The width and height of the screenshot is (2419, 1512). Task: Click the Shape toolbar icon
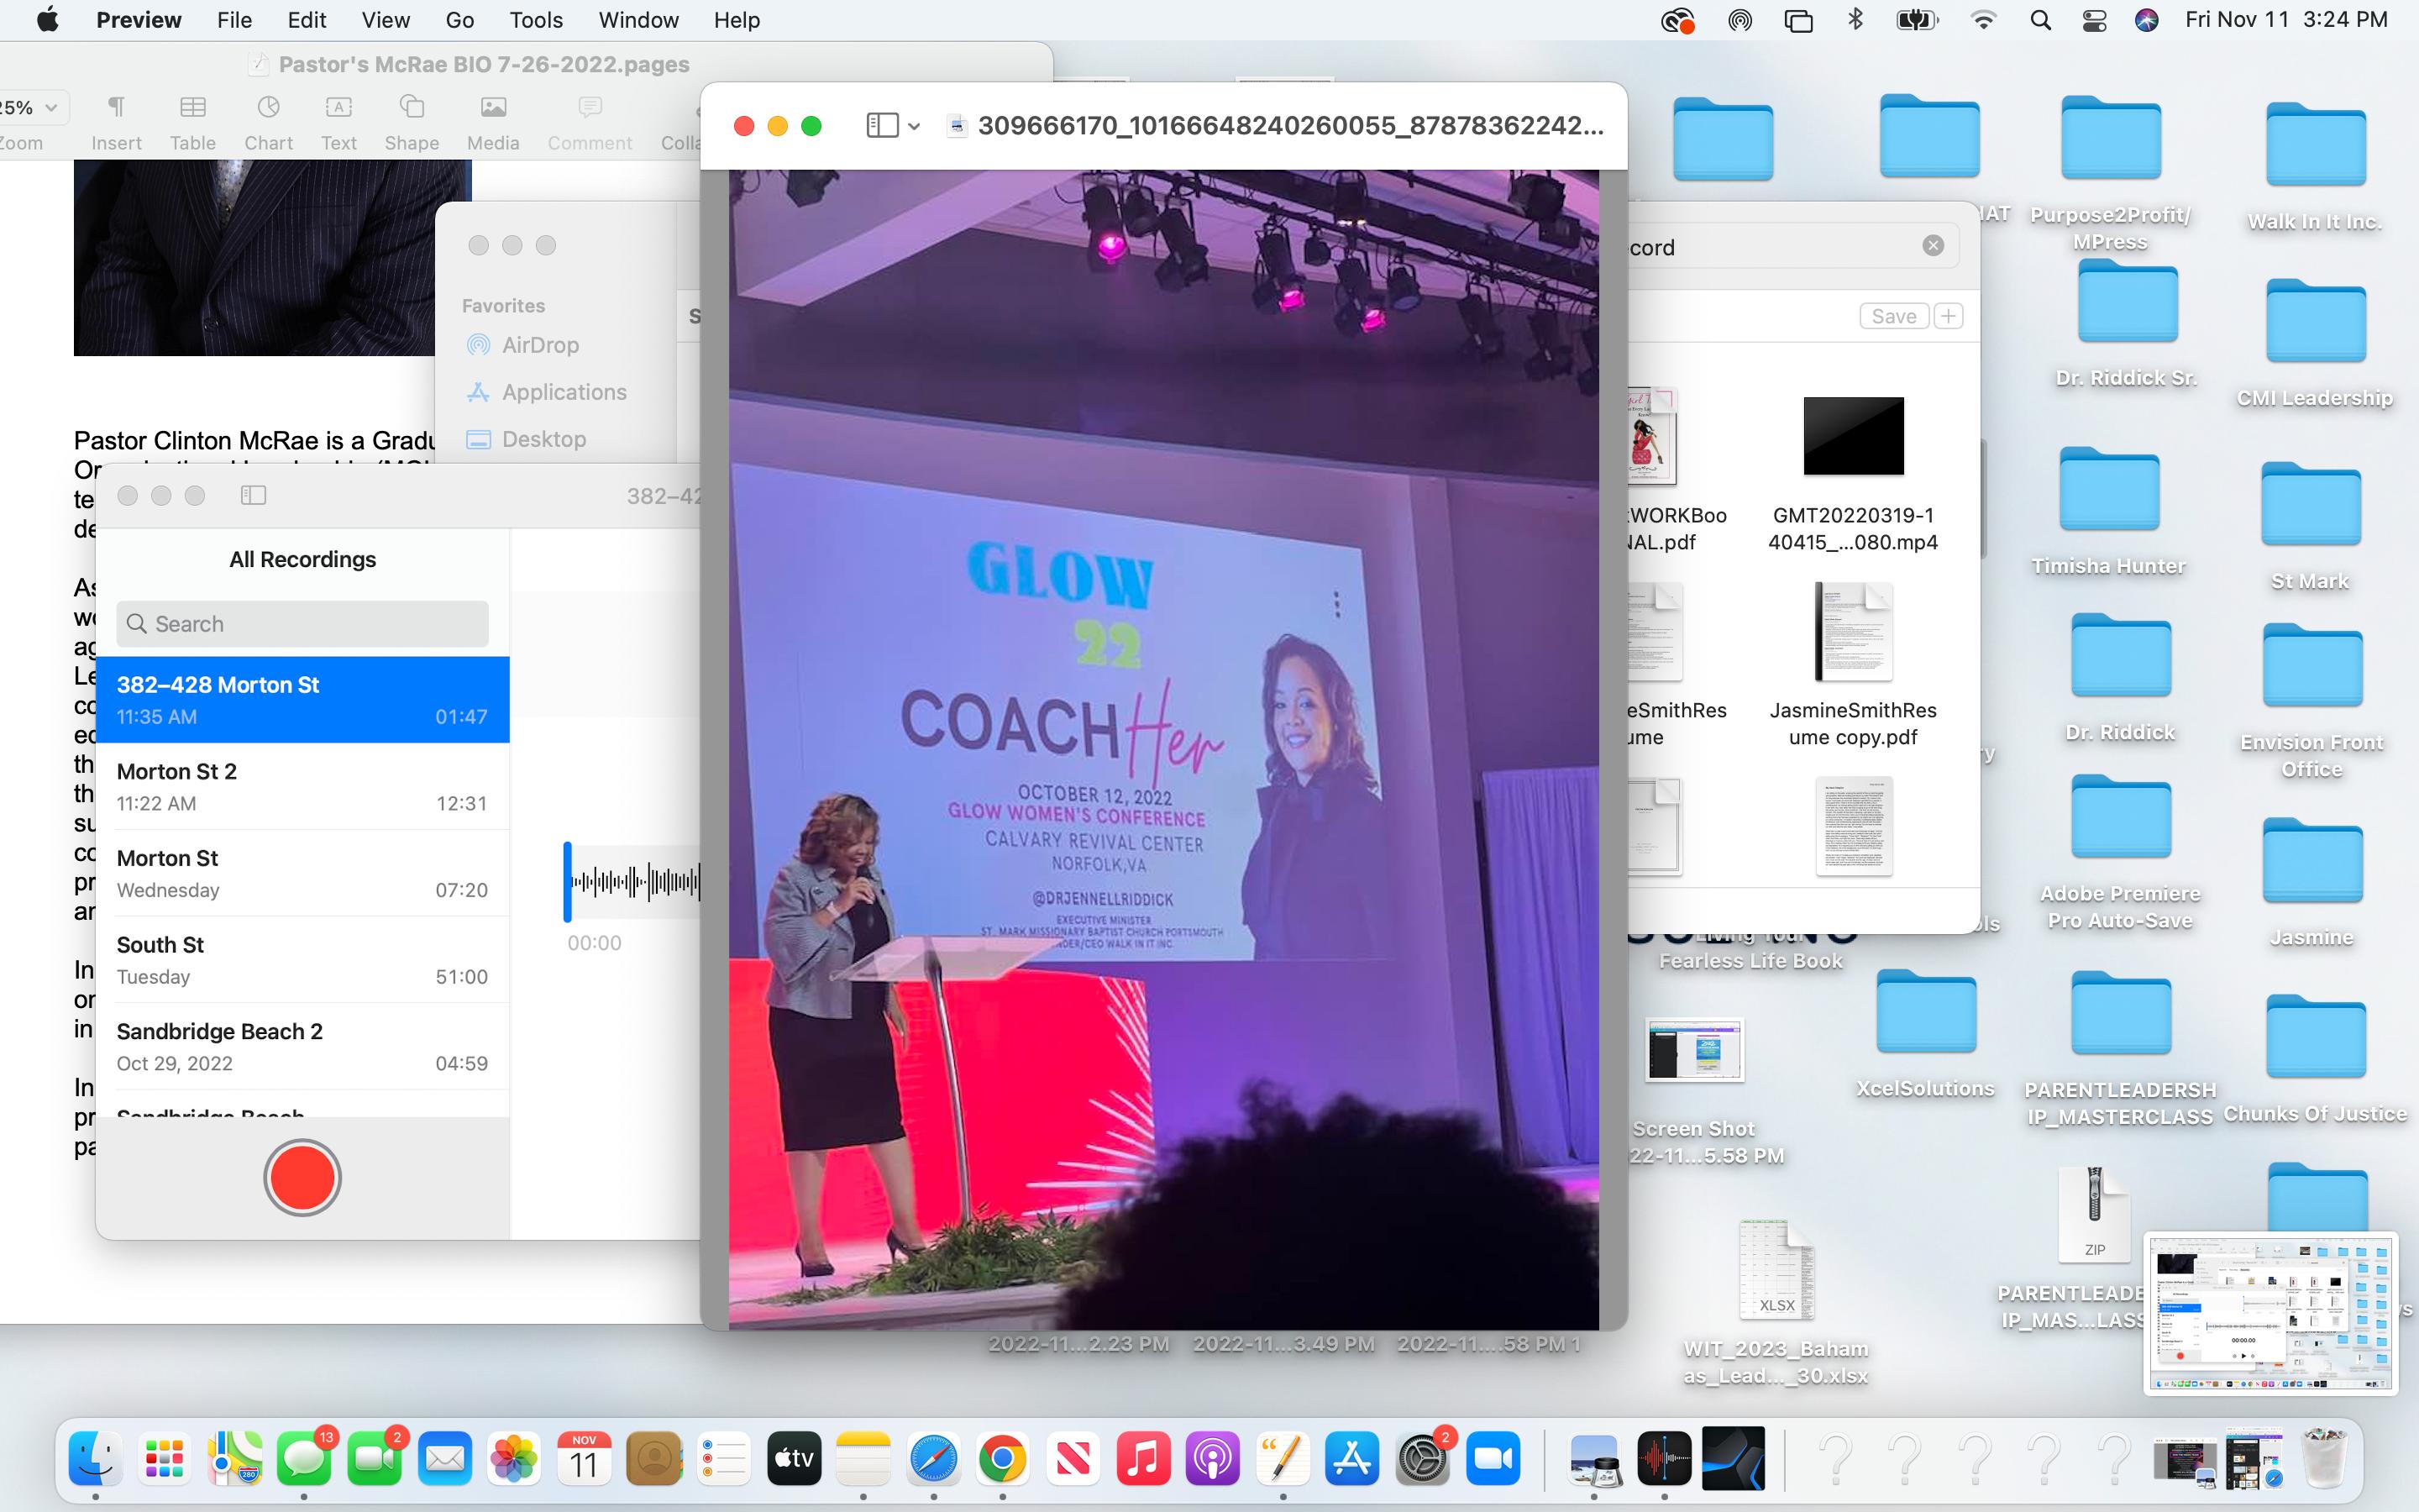point(411,122)
